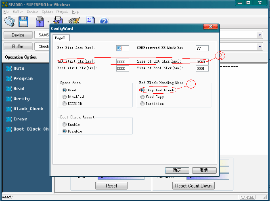
Task: Click the Boot start blk field
Action: [122, 68]
